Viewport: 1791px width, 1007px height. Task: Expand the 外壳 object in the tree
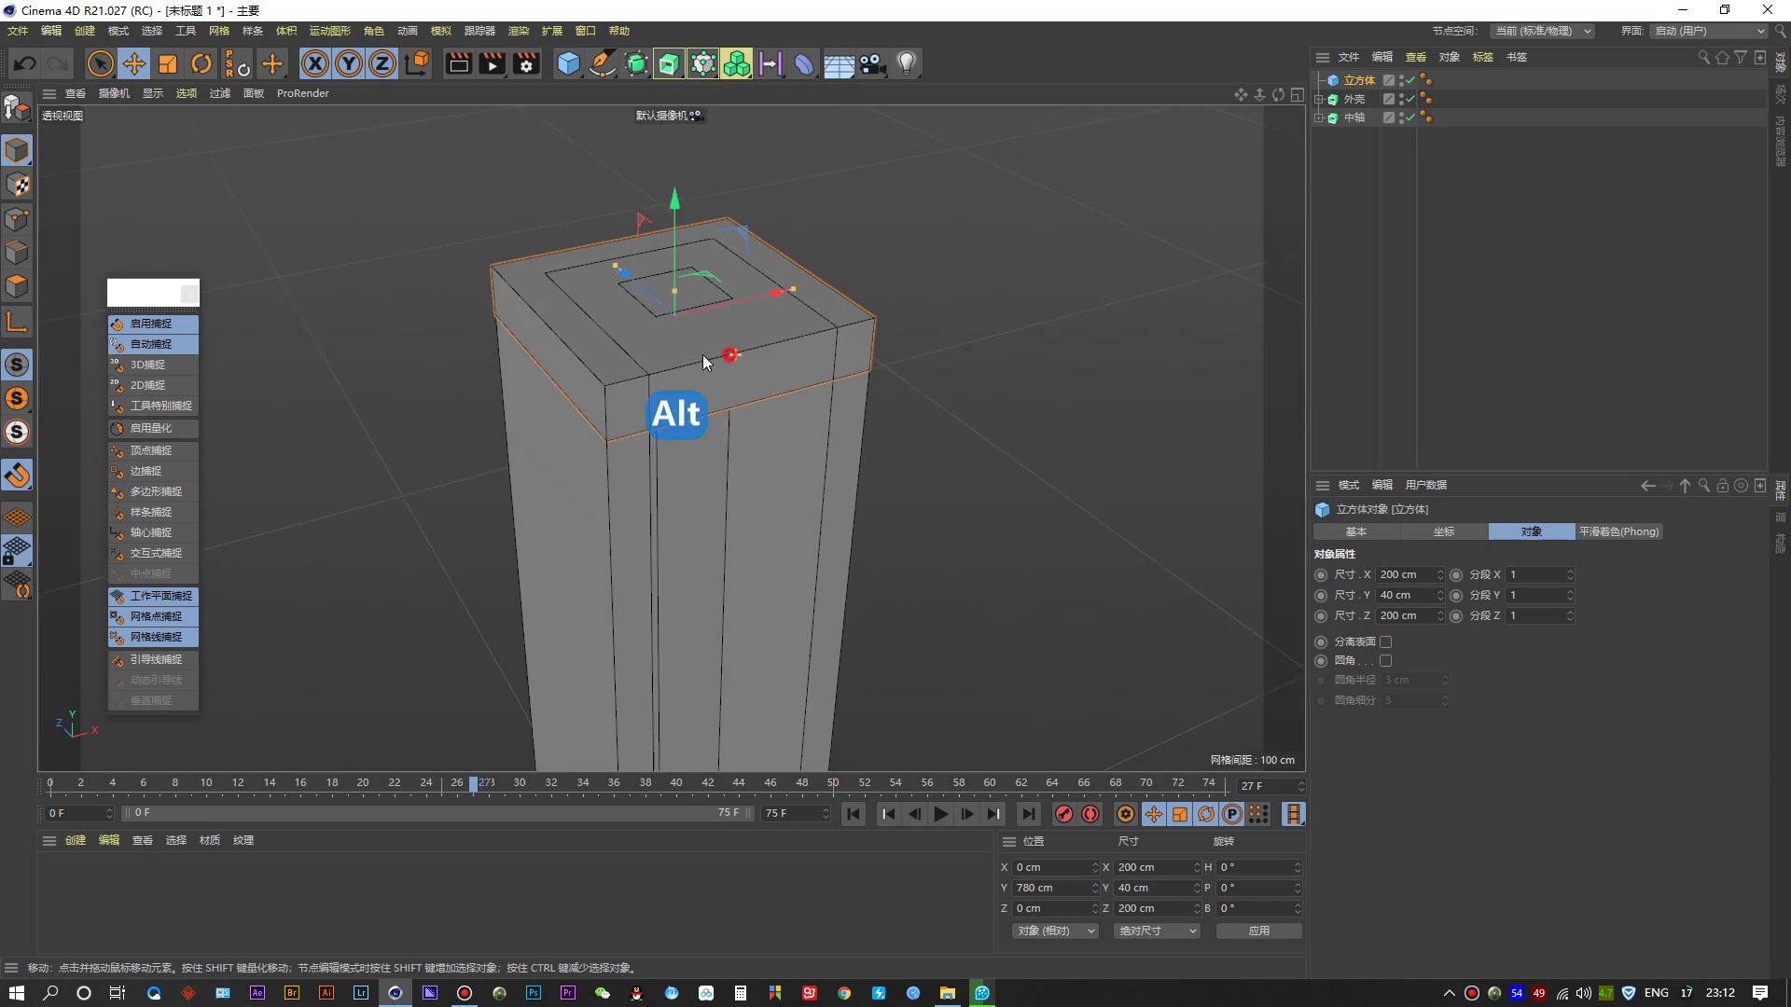pyautogui.click(x=1319, y=99)
